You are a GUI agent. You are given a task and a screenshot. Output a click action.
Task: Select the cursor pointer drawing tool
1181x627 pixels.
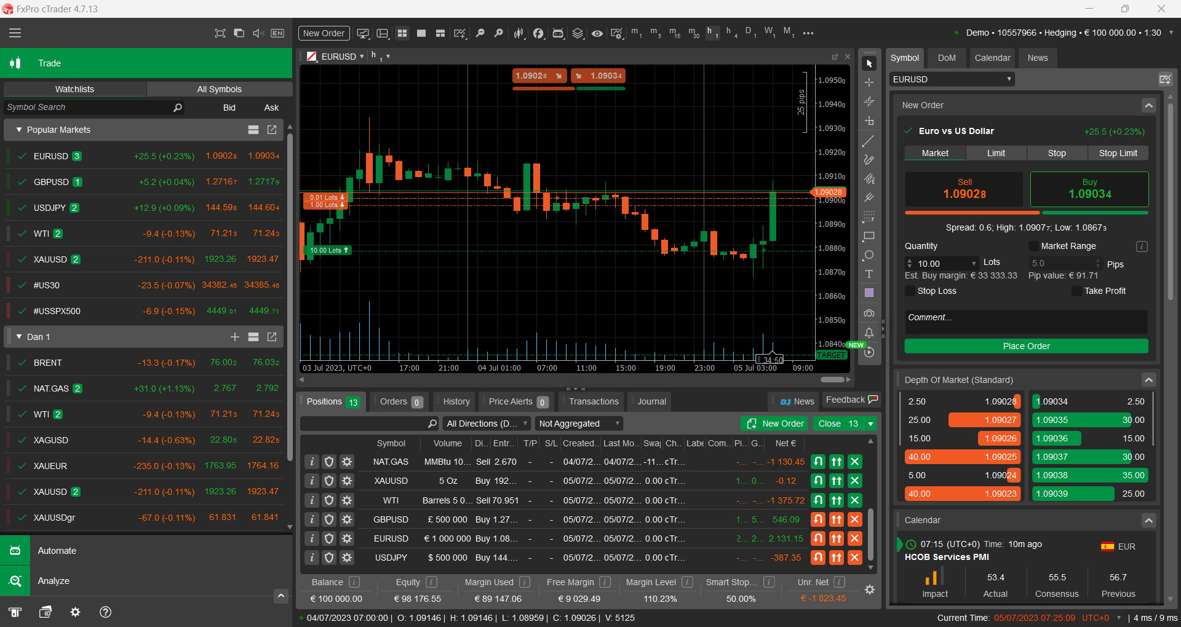click(x=869, y=63)
